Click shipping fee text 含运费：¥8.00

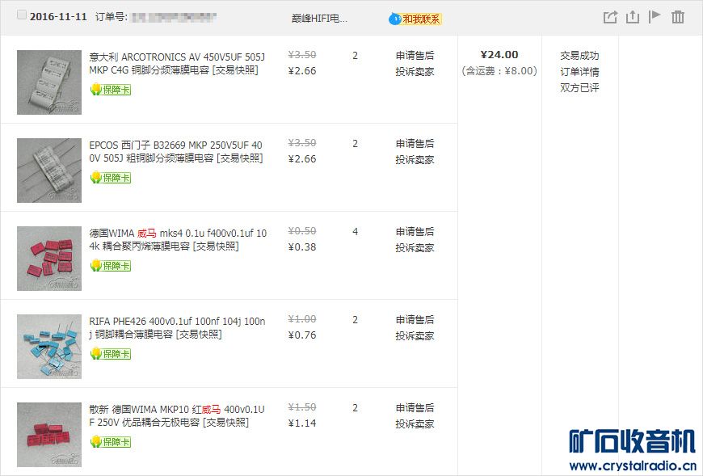coord(499,71)
